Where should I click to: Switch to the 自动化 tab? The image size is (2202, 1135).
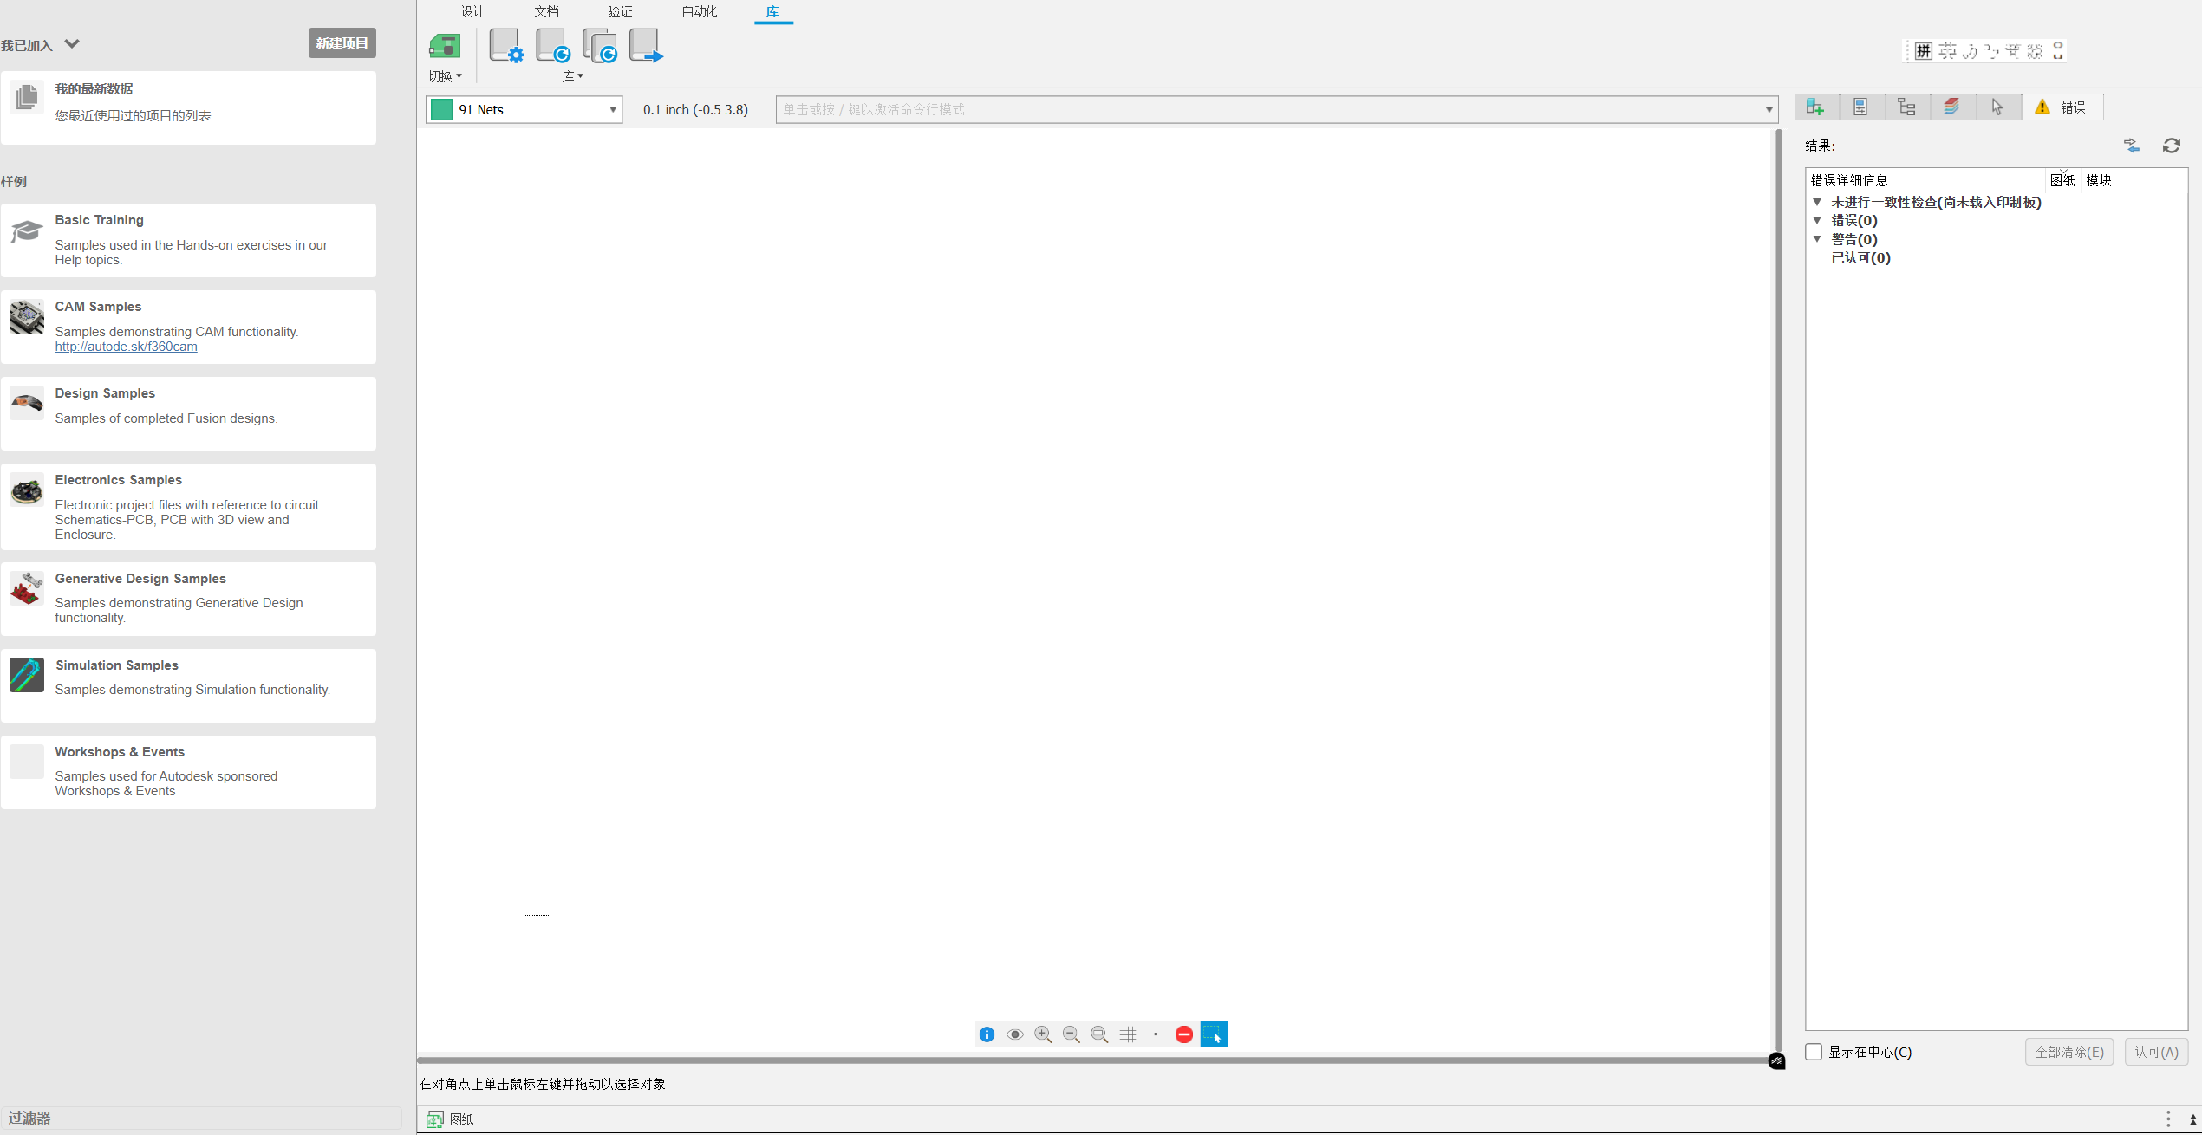[x=699, y=11]
